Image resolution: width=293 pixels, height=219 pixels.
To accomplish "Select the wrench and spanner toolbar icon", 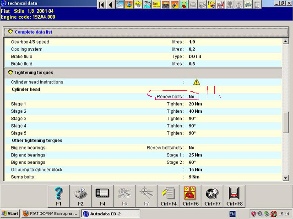I will tap(147, 5).
